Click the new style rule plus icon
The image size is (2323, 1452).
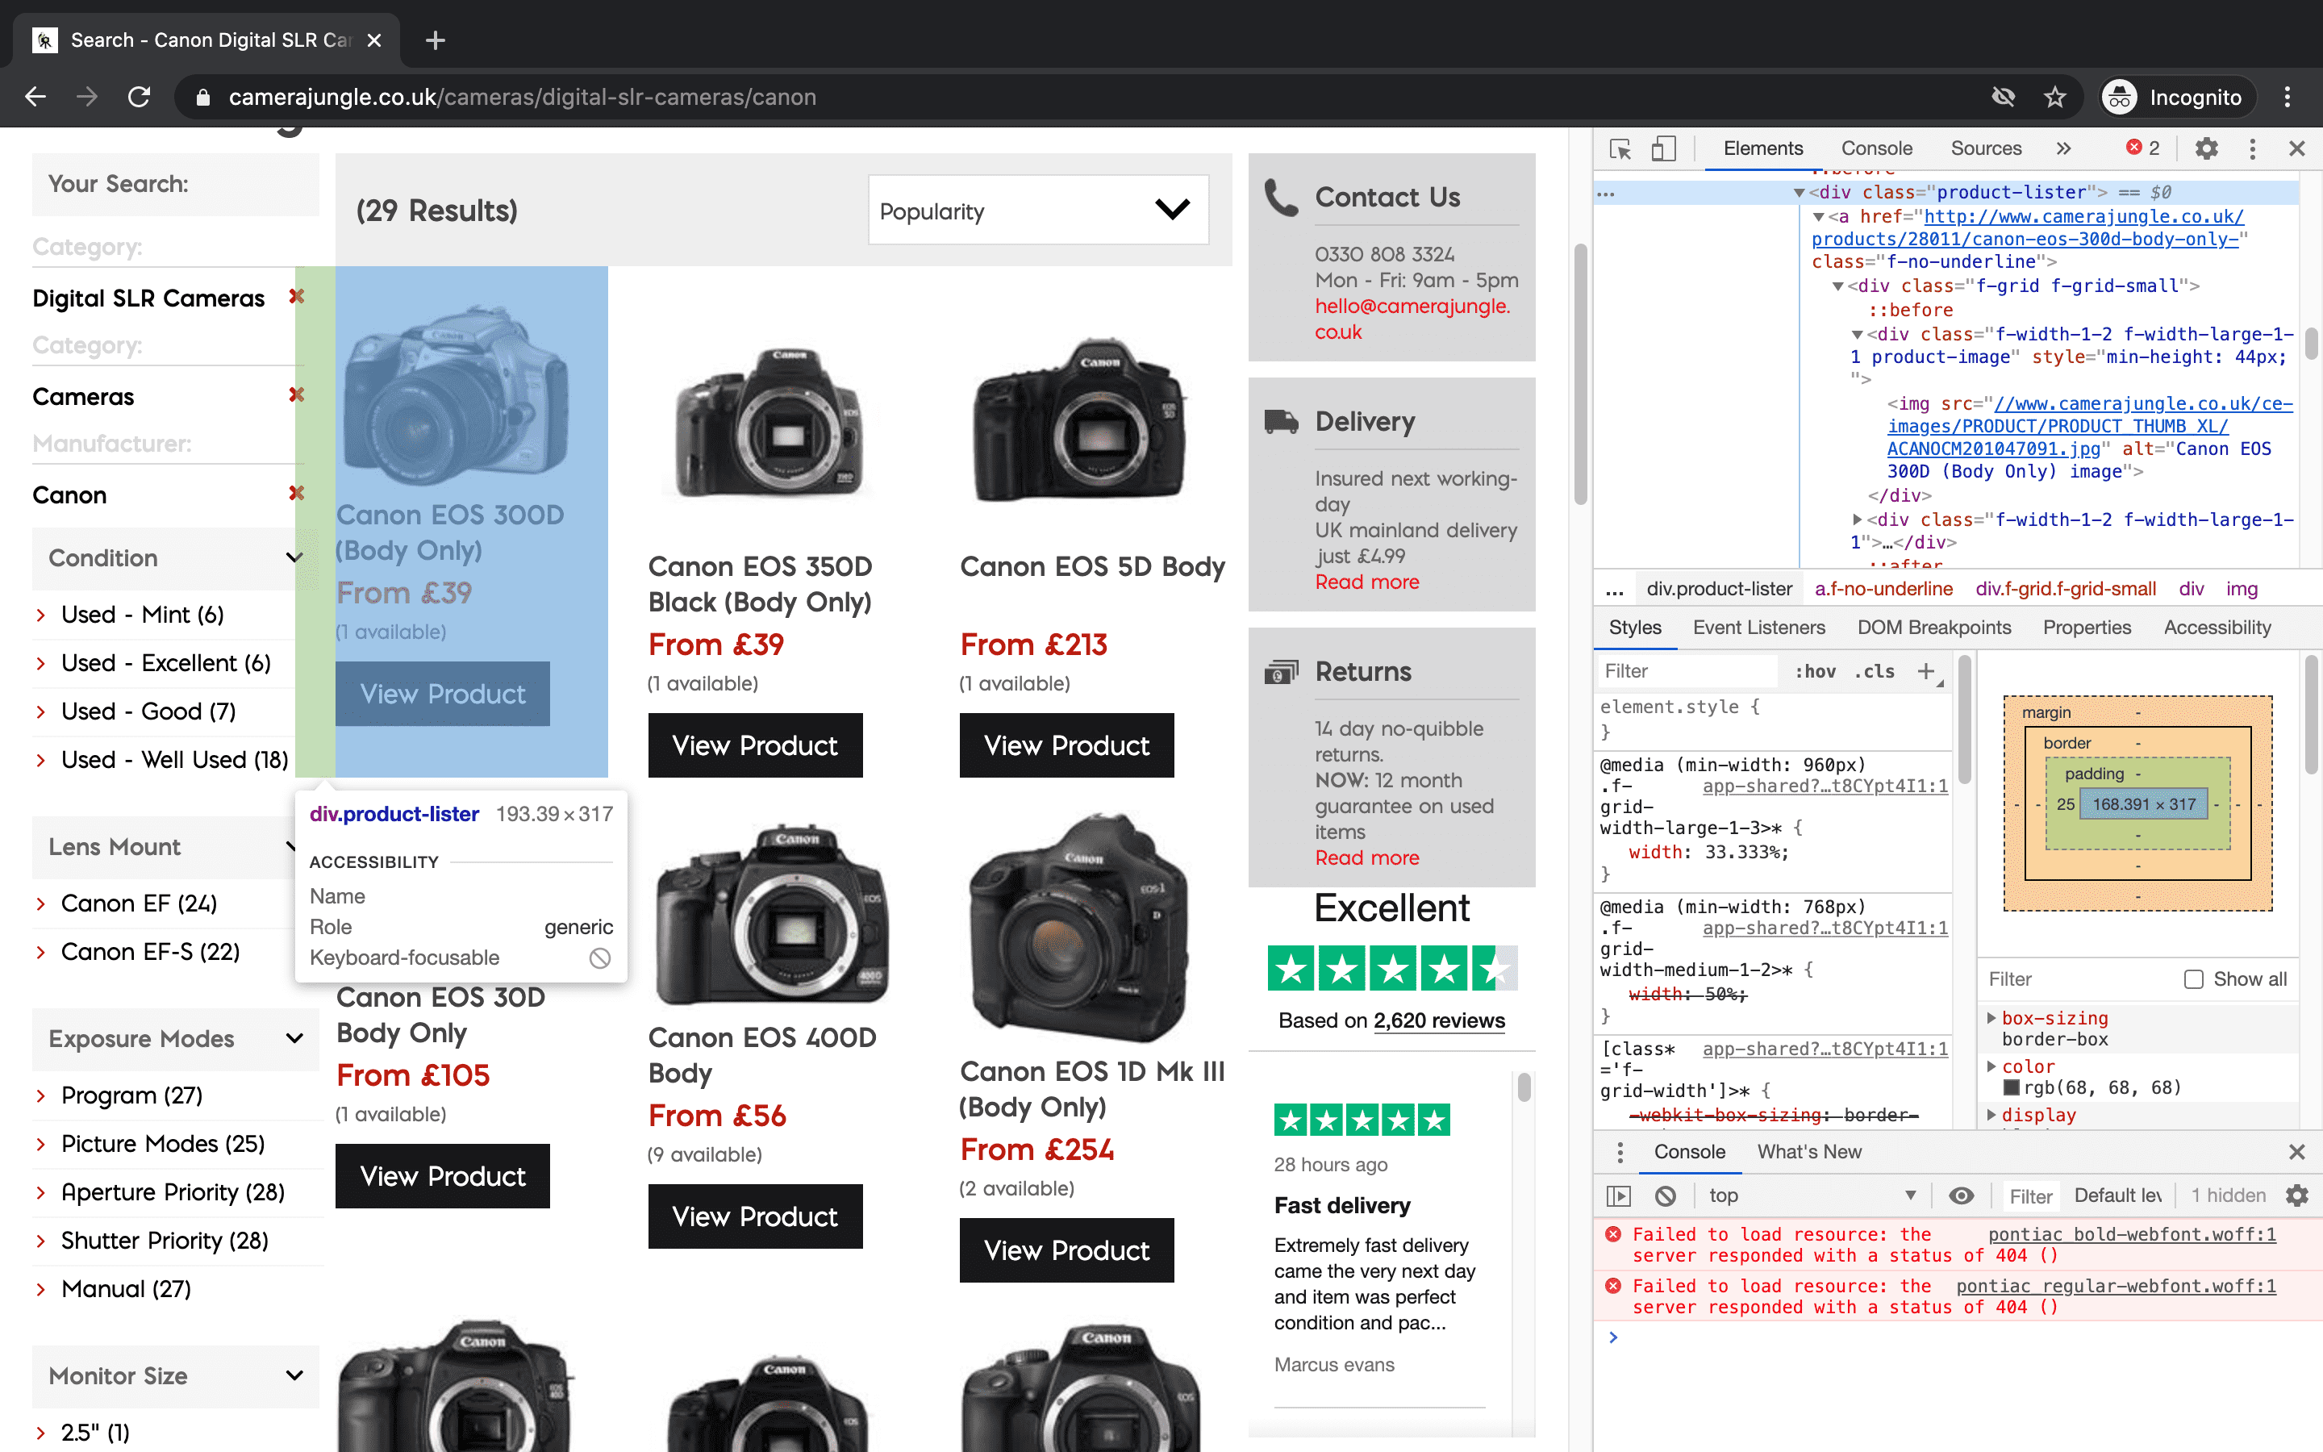(1925, 671)
